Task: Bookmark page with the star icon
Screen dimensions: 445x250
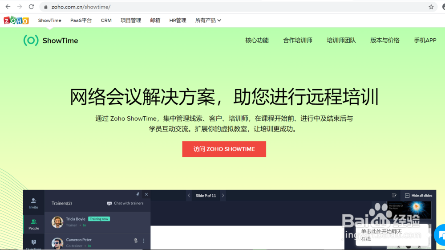Action: point(431,7)
